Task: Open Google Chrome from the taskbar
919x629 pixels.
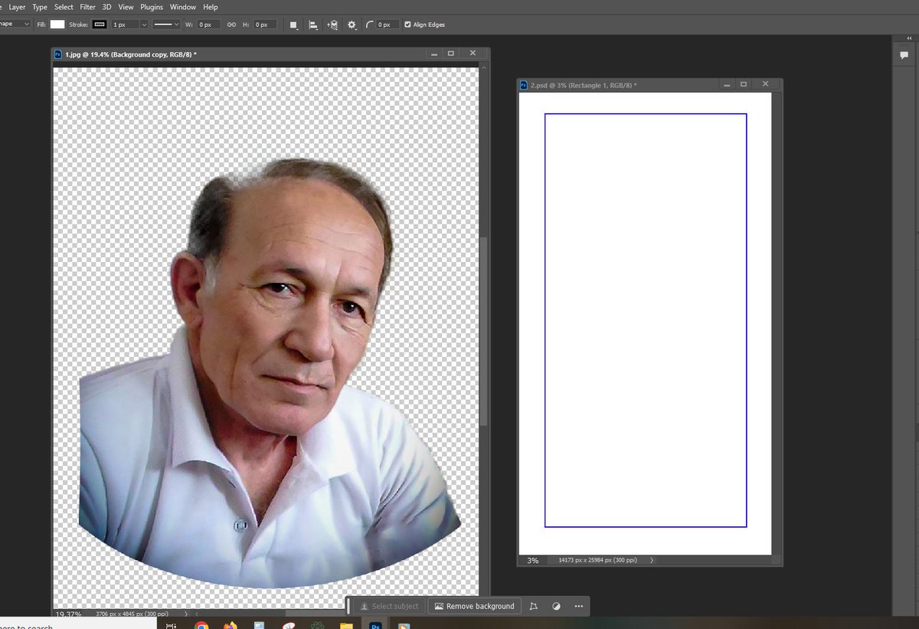Action: coord(201,624)
